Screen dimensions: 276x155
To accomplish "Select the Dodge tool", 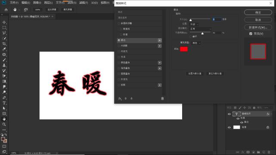I will coord(4,92).
